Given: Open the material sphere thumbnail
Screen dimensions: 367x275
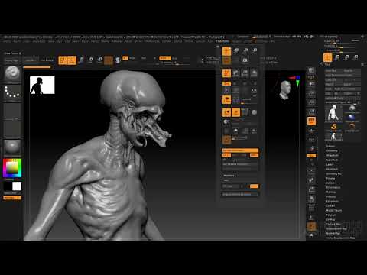Looking at the screenshot, I should 12,147.
